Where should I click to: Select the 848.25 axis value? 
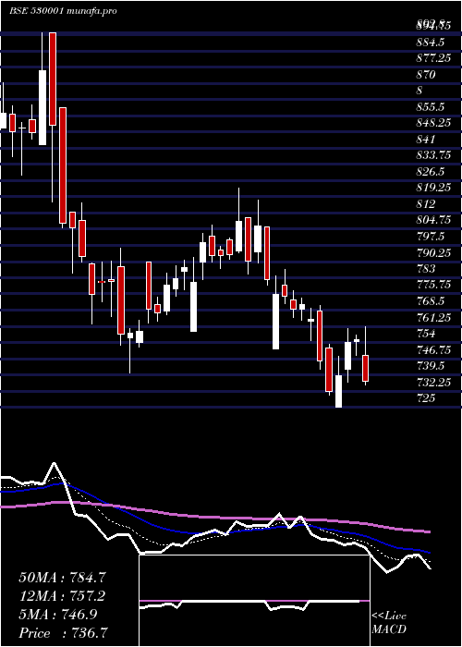click(x=433, y=123)
